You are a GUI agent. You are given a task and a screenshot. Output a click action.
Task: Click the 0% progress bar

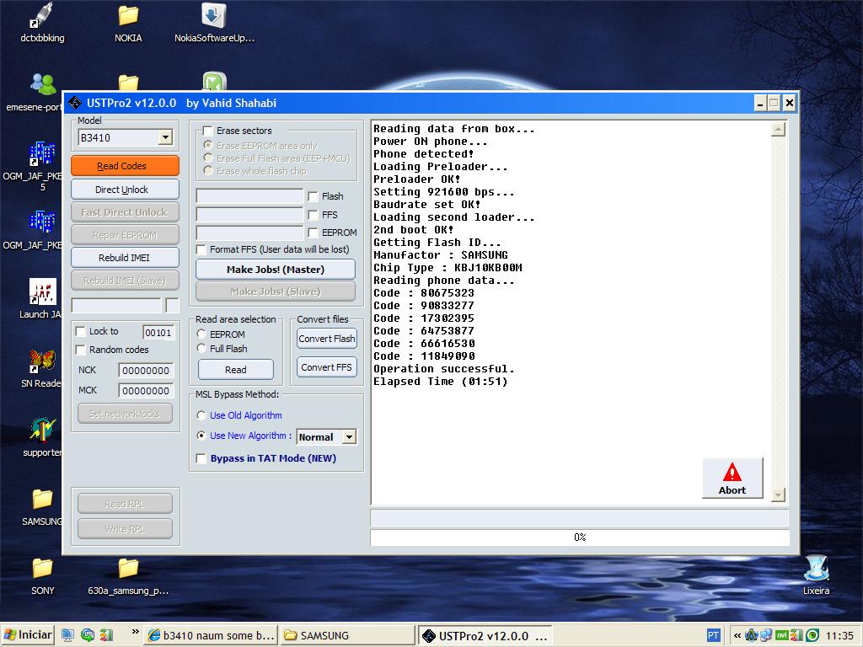pos(580,537)
